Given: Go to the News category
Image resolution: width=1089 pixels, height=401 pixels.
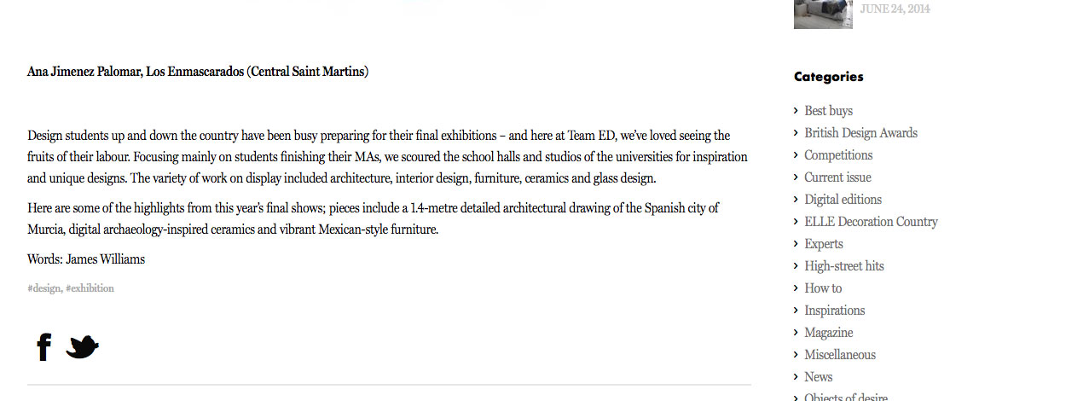Looking at the screenshot, I should point(818,377).
